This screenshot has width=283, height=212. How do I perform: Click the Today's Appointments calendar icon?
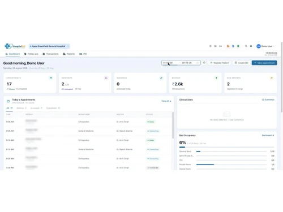coord(8,101)
